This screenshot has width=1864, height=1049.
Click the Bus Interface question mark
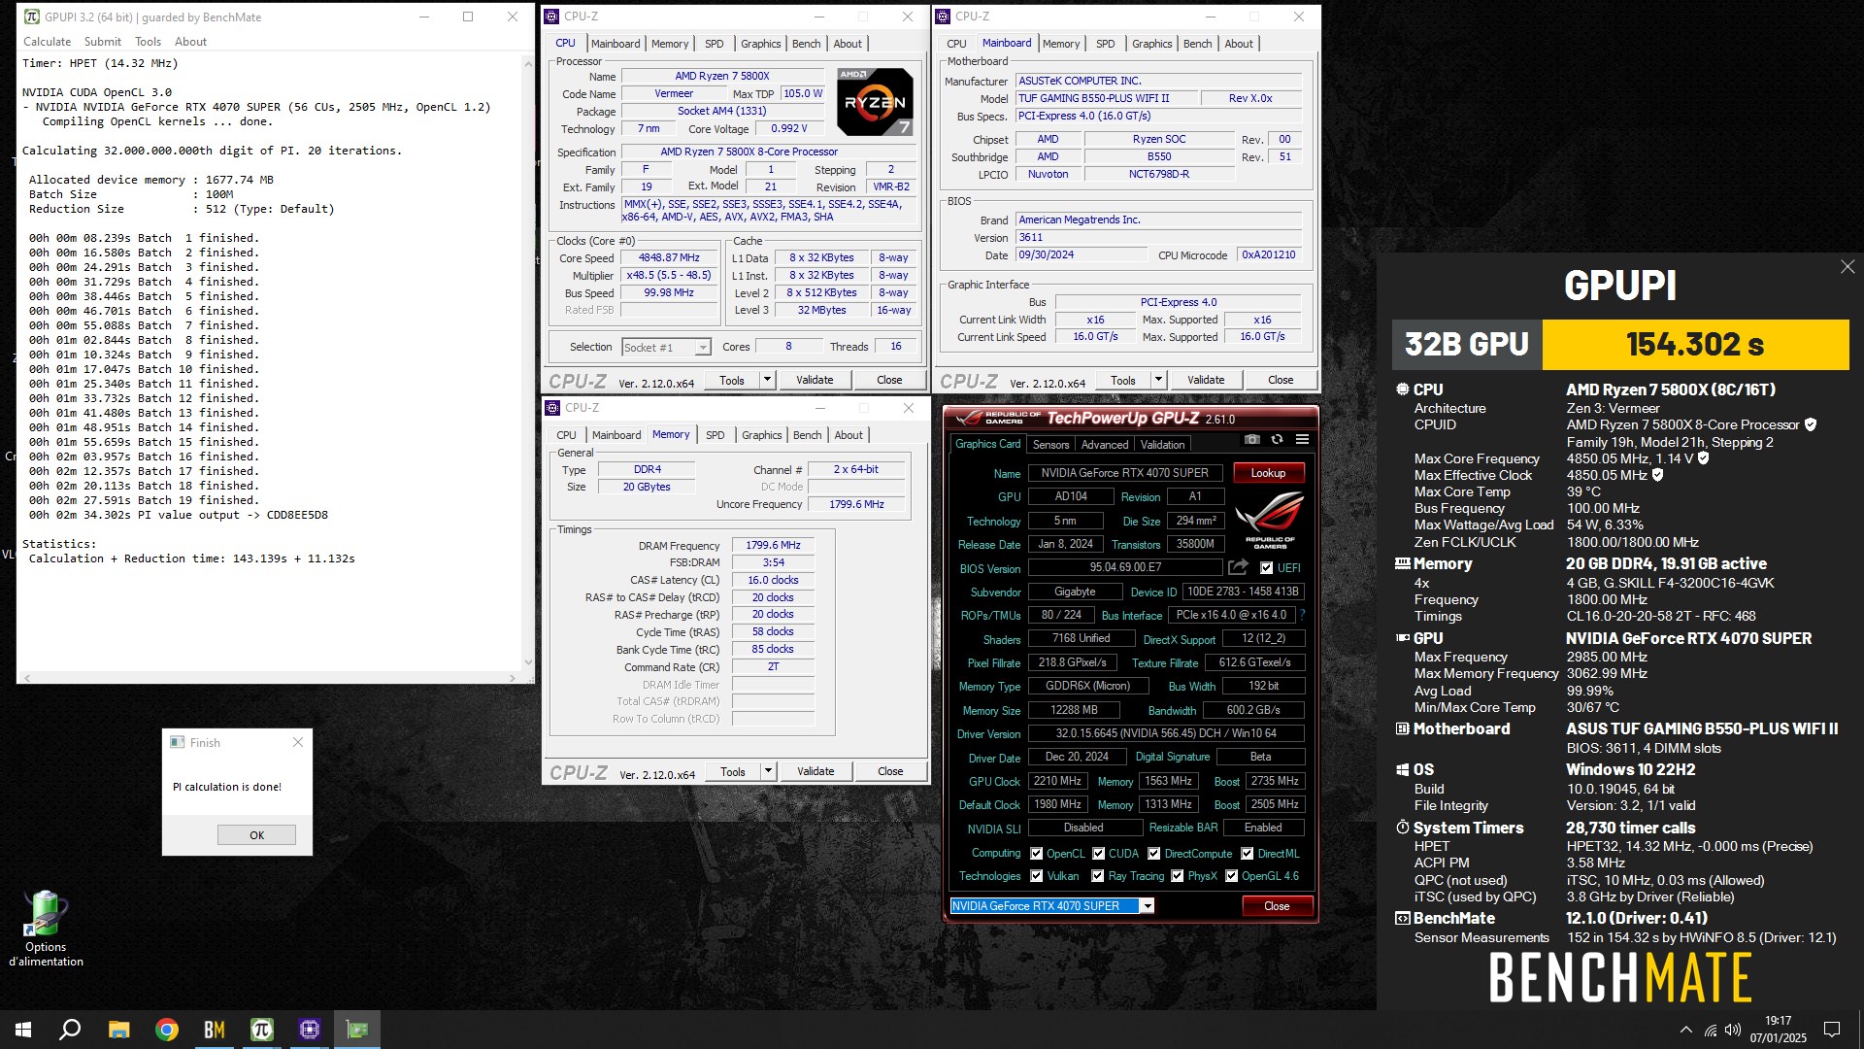1302,615
